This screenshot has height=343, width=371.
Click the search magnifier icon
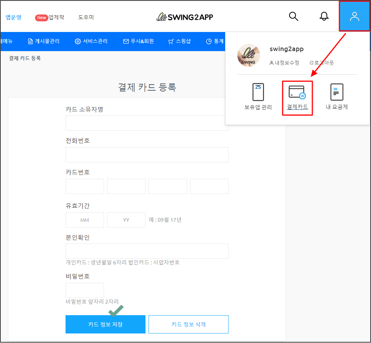coord(293,16)
